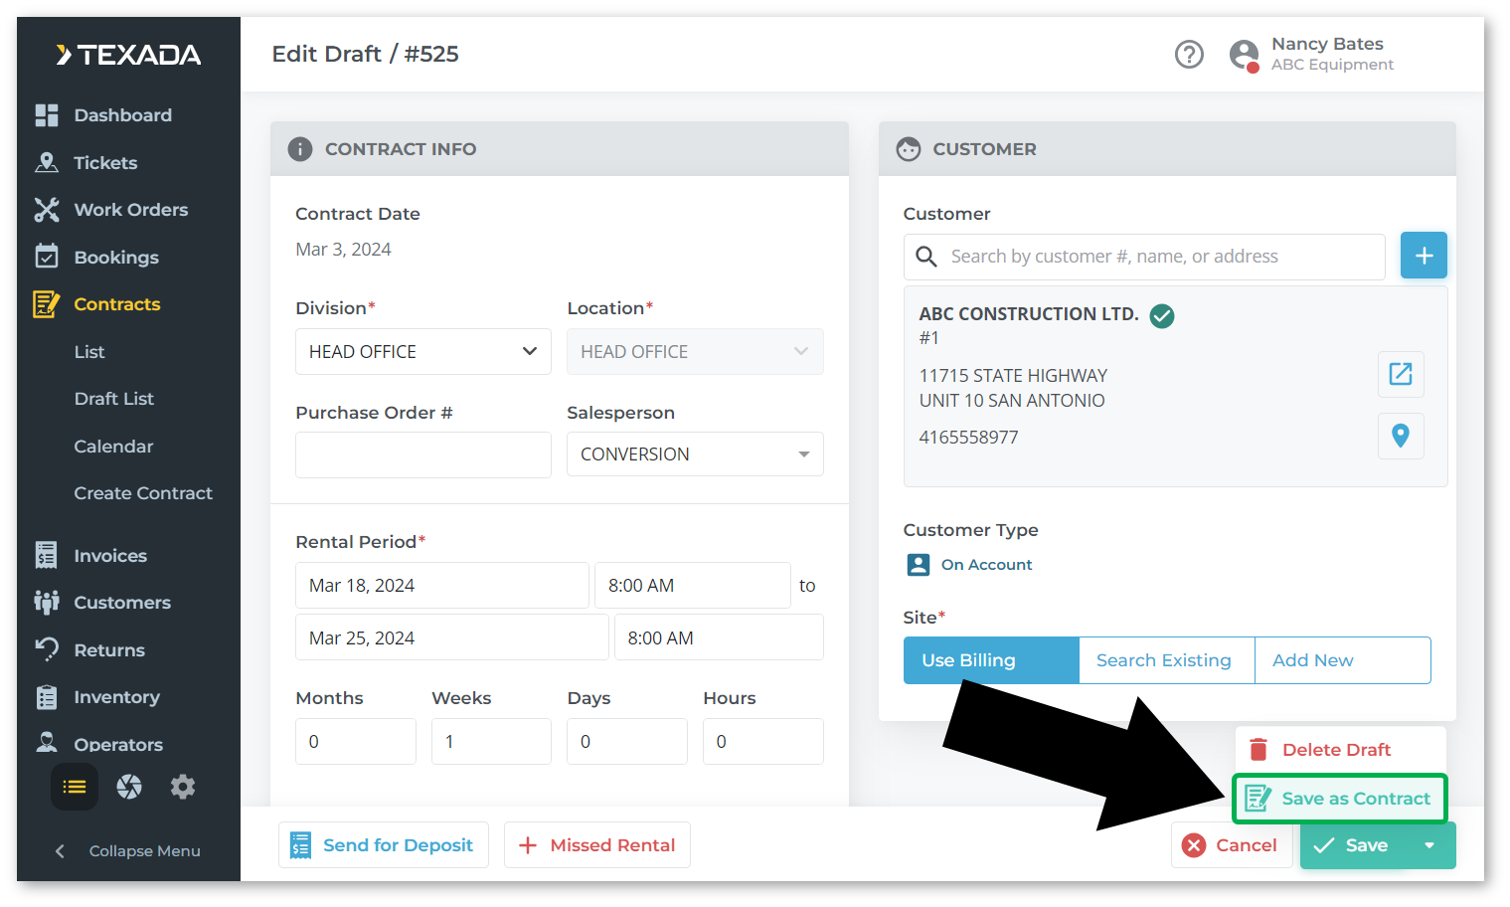Image resolution: width=1510 pixels, height=907 pixels.
Task: Click the rental end date Mar 25, 2024
Action: [x=452, y=637]
